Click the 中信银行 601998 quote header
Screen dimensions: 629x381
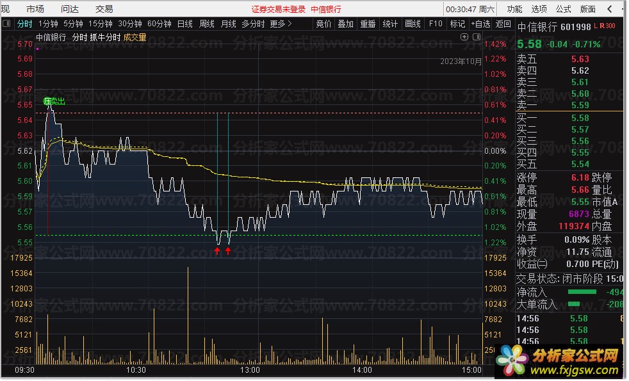(554, 27)
